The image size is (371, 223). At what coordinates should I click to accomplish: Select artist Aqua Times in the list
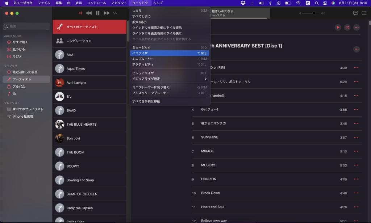pos(89,68)
